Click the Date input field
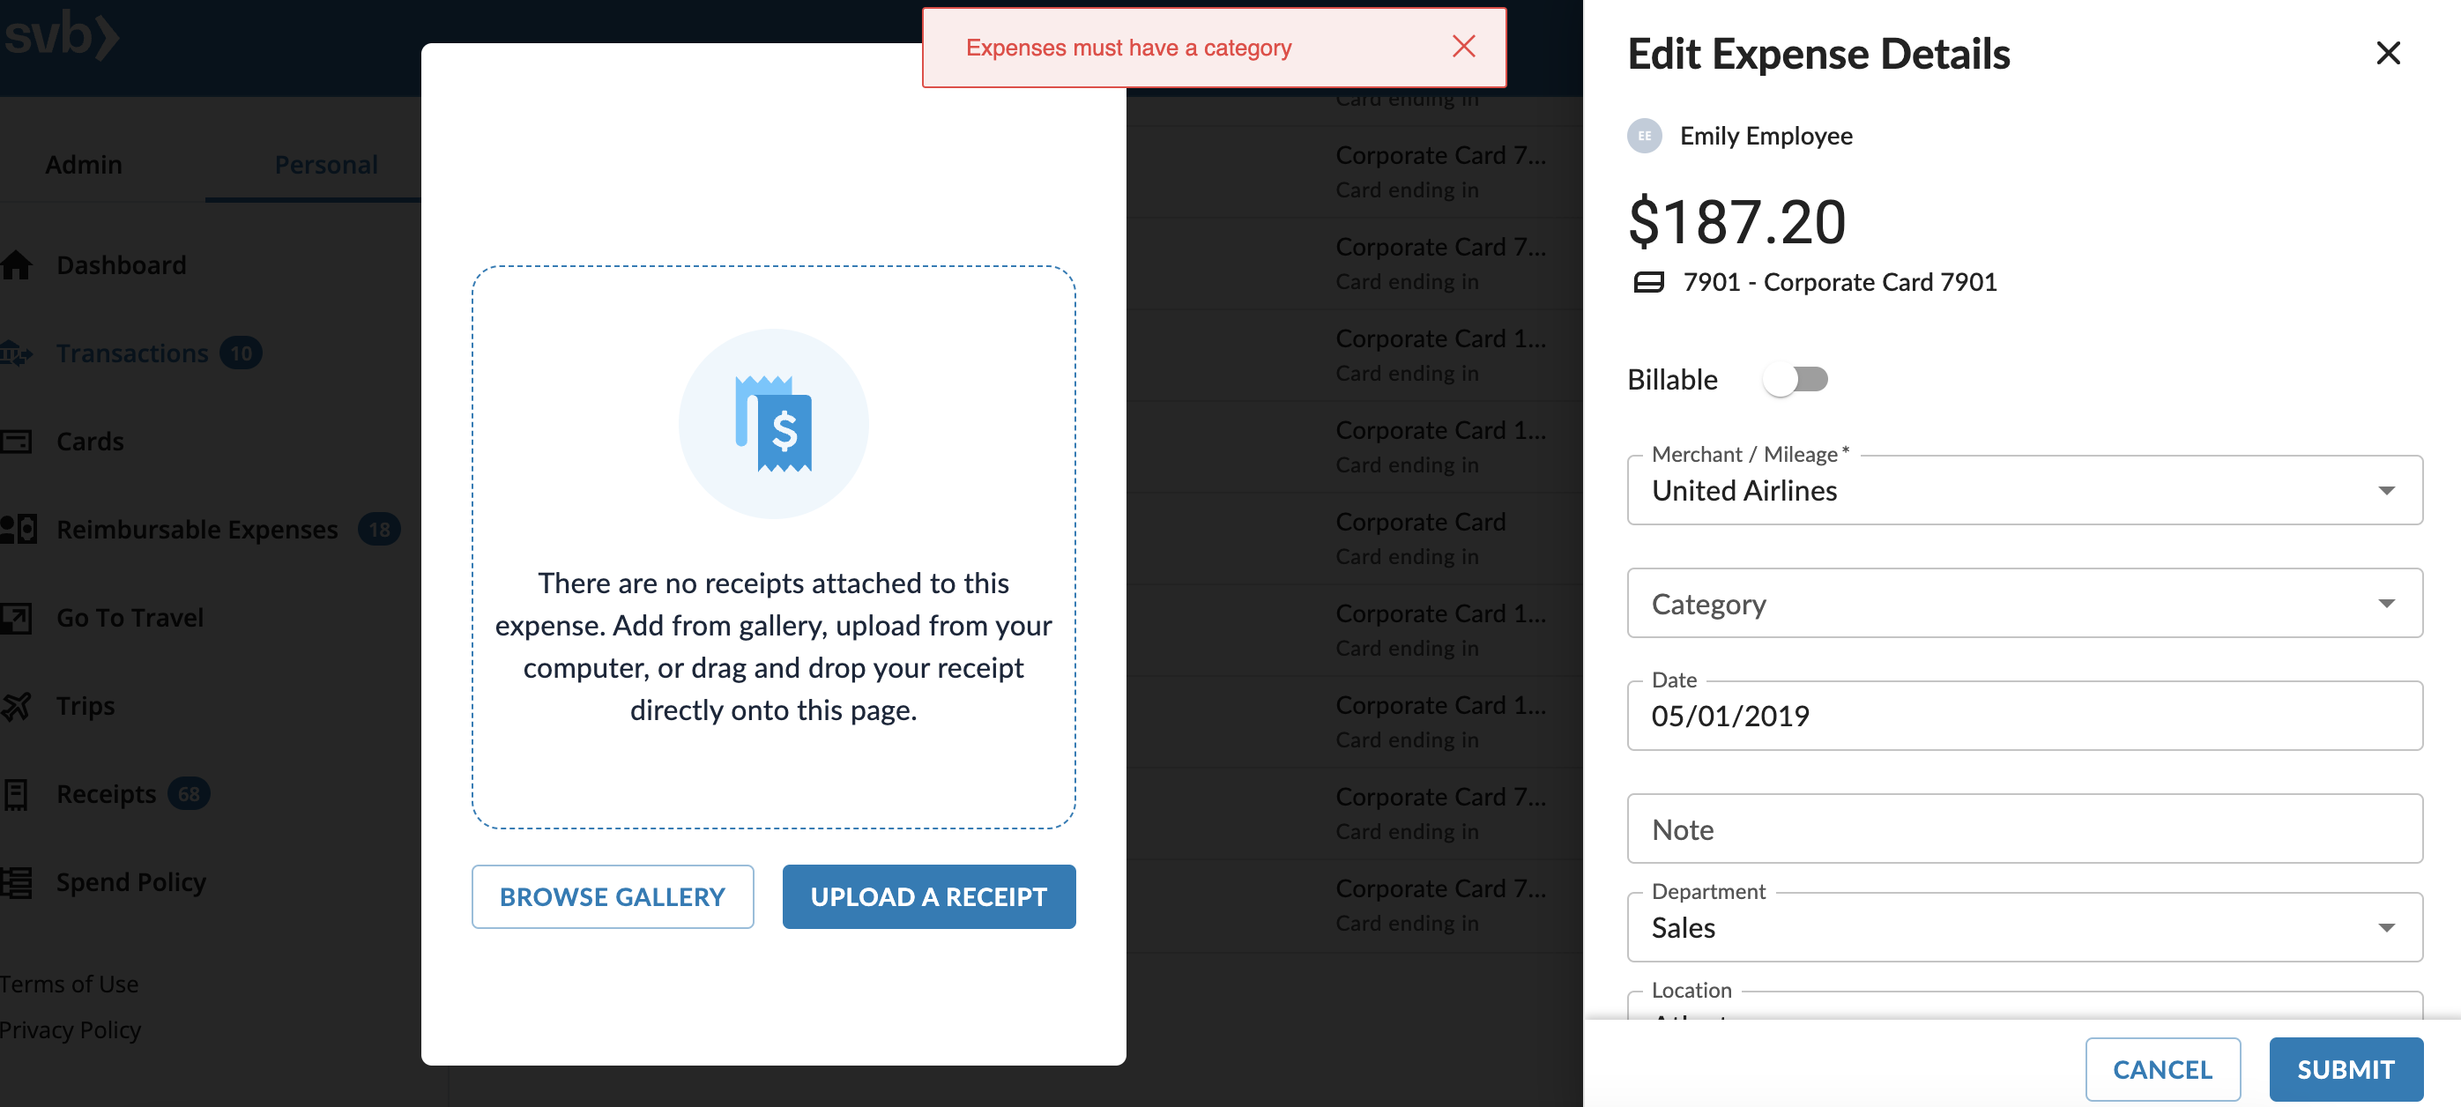 pyautogui.click(x=2024, y=717)
